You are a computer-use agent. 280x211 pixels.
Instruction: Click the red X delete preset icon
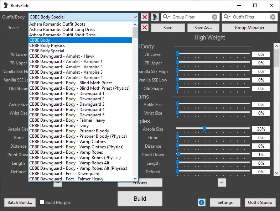click(x=145, y=28)
